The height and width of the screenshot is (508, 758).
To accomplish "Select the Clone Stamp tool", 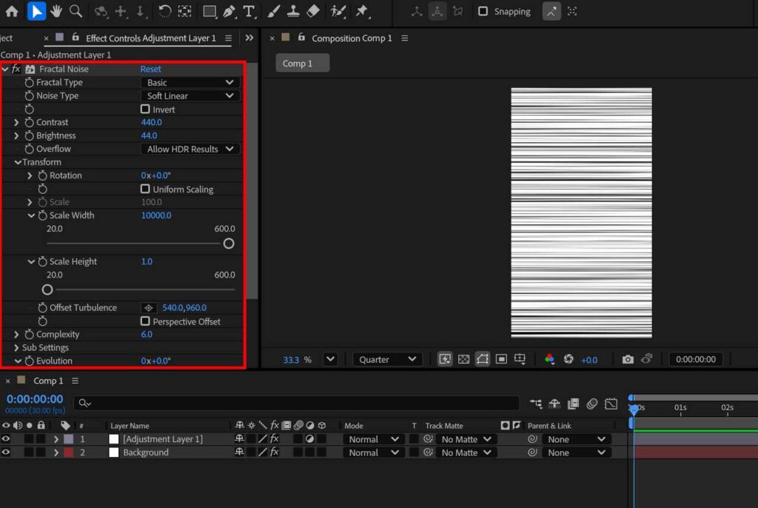I will (293, 11).
